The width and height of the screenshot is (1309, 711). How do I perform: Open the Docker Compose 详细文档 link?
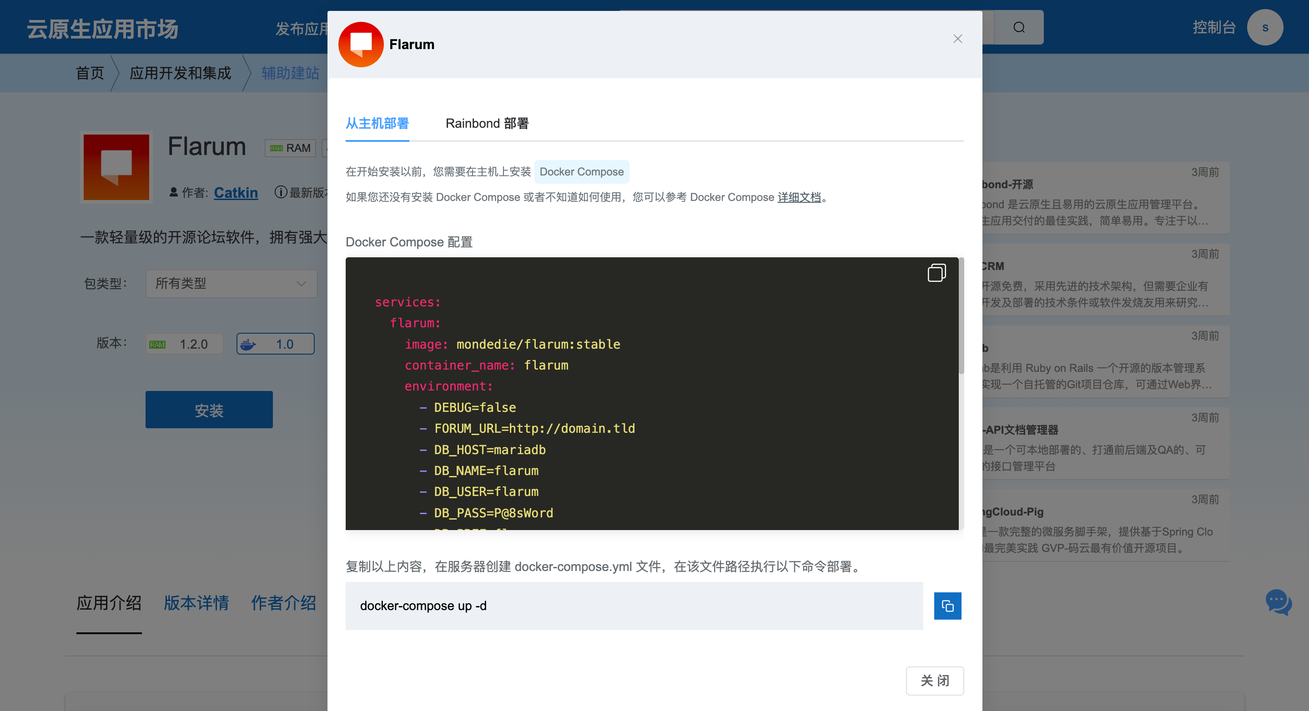point(799,197)
